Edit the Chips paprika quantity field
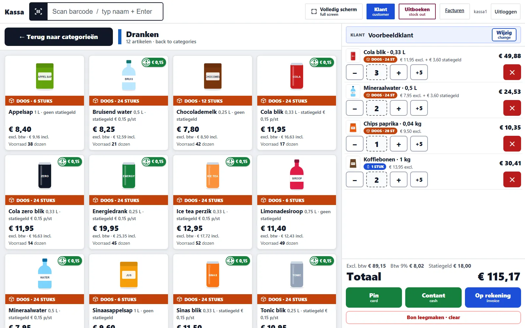Screen dimensions: 525x328 tap(377, 144)
